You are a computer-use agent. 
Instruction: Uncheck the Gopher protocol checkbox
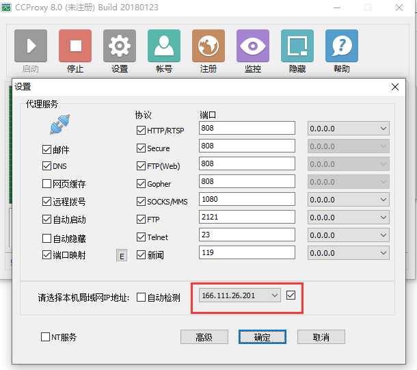click(141, 183)
